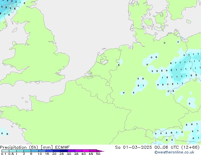Select the legend swatch between 5 and 10
This screenshot has height=155, width=201.
(35, 151)
